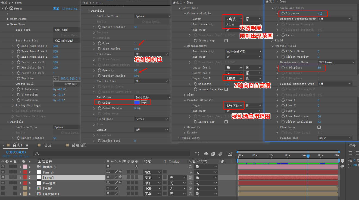Click the color eyedropper icon beside Color

click(144, 103)
